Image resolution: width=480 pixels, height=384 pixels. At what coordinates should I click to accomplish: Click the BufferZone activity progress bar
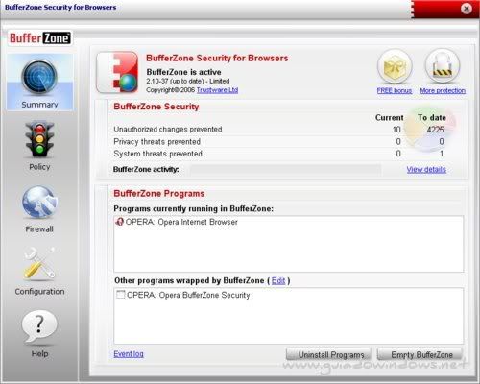click(x=285, y=170)
